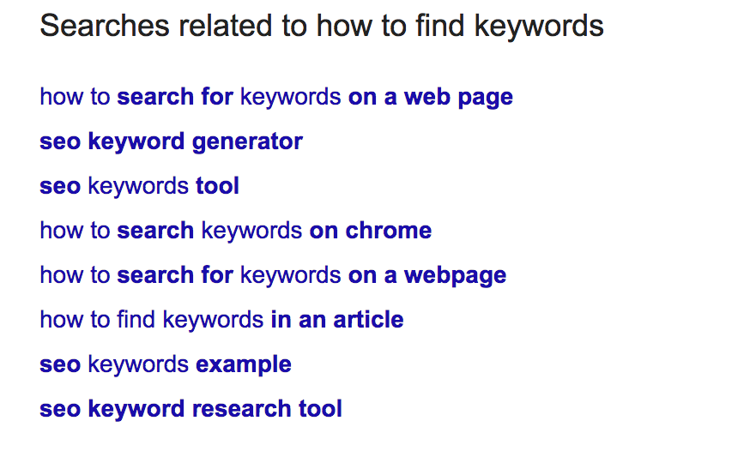Open 'how to search for keywords on a web page'
750x463 pixels.
[276, 98]
